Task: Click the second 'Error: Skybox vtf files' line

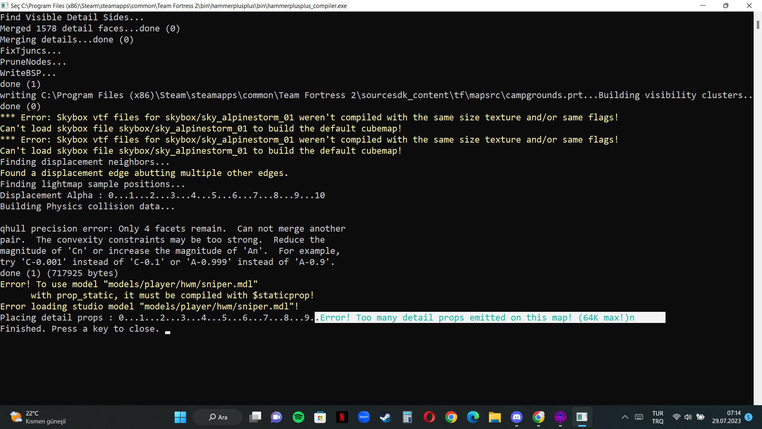Action: coord(309,140)
